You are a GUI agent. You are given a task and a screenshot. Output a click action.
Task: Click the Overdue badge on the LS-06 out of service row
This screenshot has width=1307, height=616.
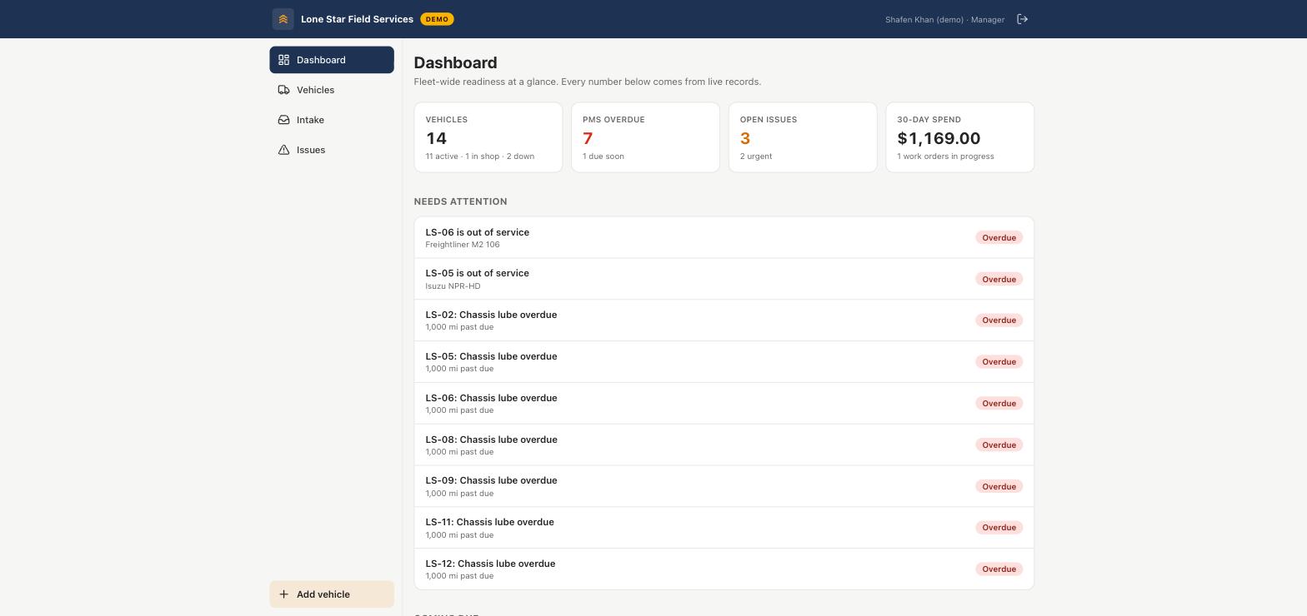(999, 238)
